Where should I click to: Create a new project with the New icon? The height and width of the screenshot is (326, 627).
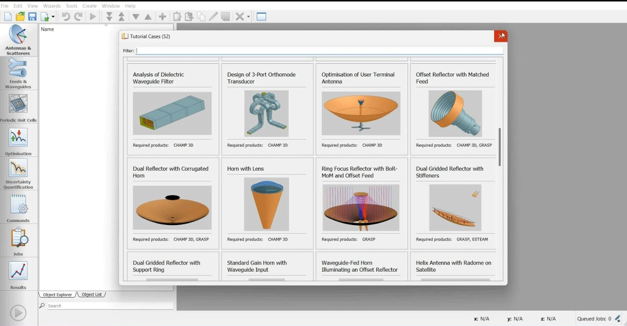[x=8, y=17]
